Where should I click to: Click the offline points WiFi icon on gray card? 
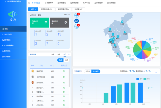pos(66,22)
